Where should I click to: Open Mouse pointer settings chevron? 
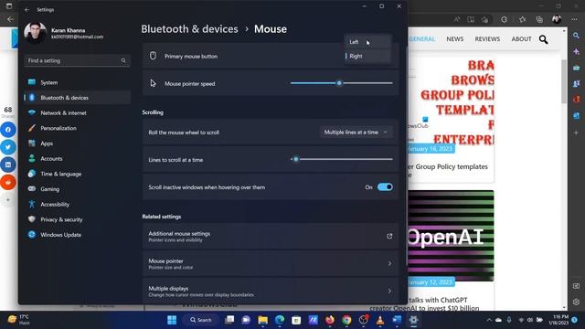(389, 264)
